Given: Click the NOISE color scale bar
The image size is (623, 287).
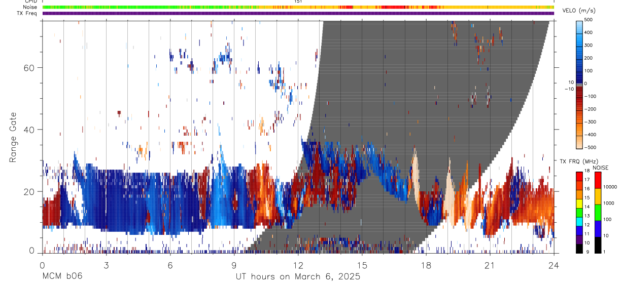Looking at the screenshot, I should (x=598, y=212).
